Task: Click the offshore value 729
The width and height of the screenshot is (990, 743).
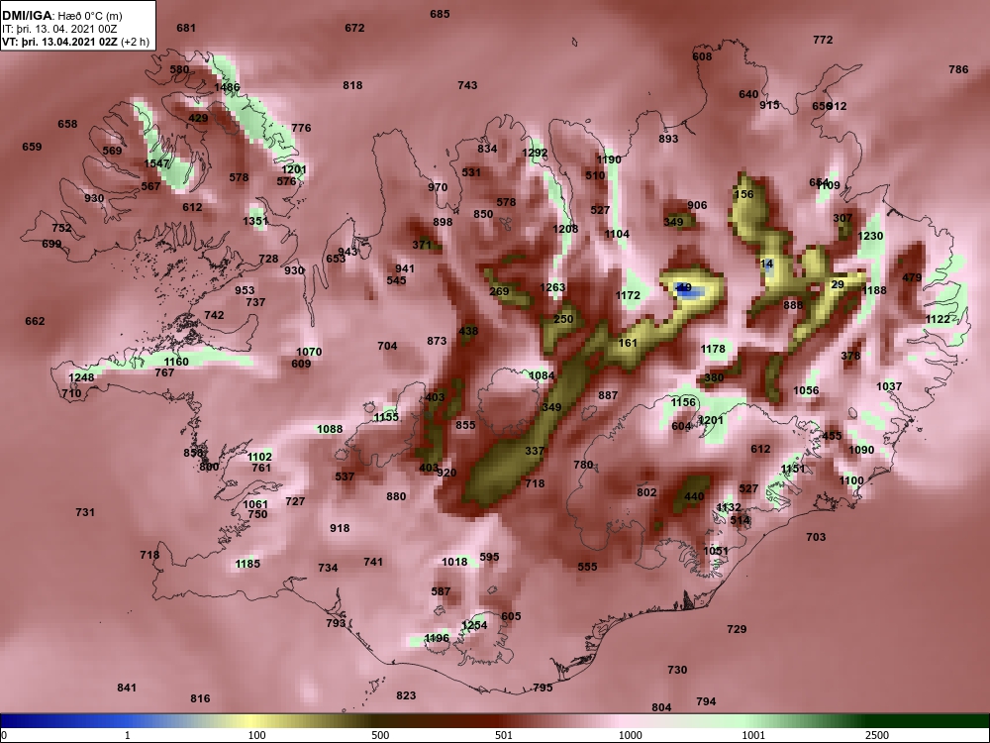Action: tap(737, 629)
